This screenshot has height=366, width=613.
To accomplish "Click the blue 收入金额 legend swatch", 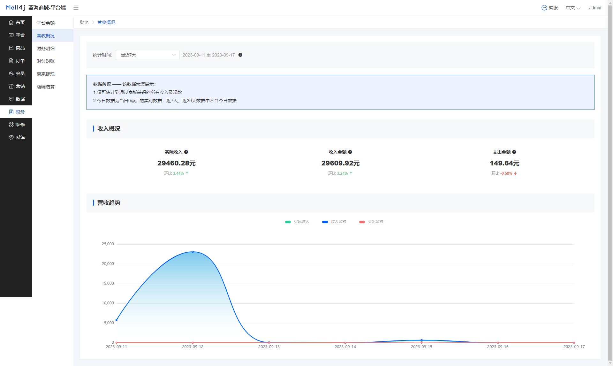I will (325, 222).
